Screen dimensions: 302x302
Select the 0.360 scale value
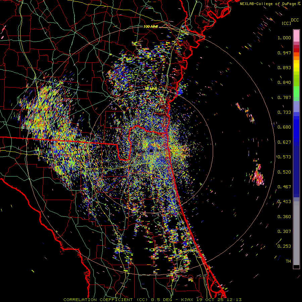[x=284, y=217]
